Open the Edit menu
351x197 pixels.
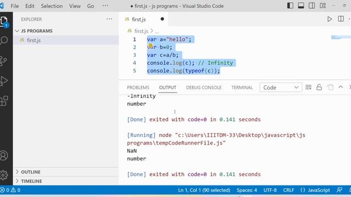[30, 6]
